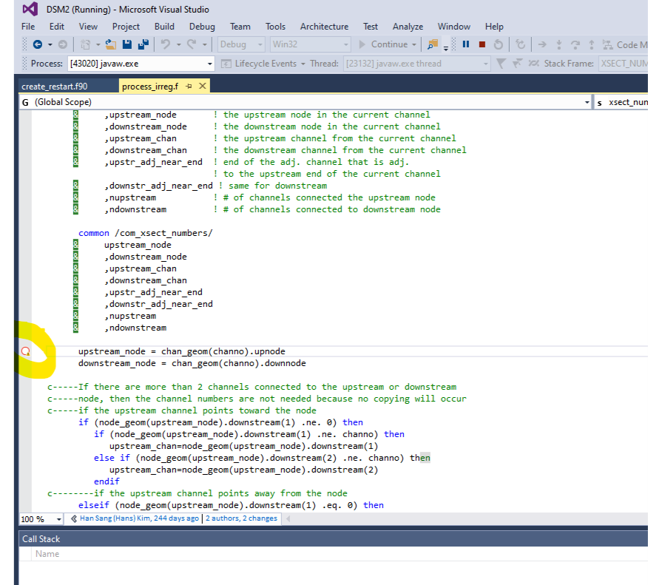The image size is (648, 585).
Task: Open the New Project dropdown arrow
Action: click(x=98, y=44)
